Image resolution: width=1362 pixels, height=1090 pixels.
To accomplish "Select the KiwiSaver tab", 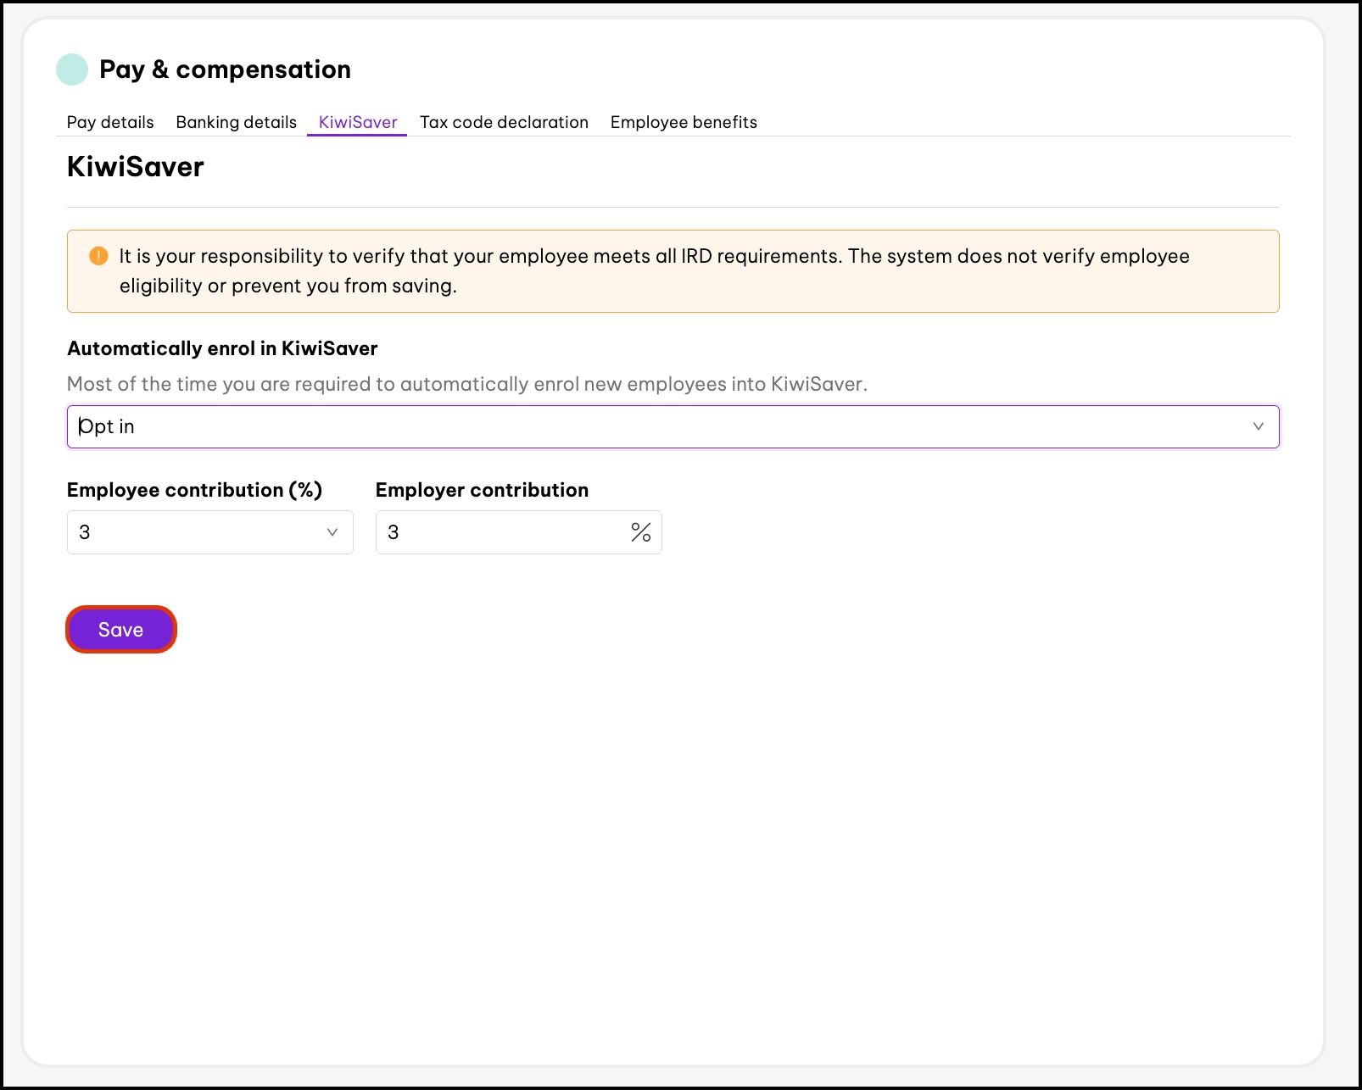I will pyautogui.click(x=357, y=122).
